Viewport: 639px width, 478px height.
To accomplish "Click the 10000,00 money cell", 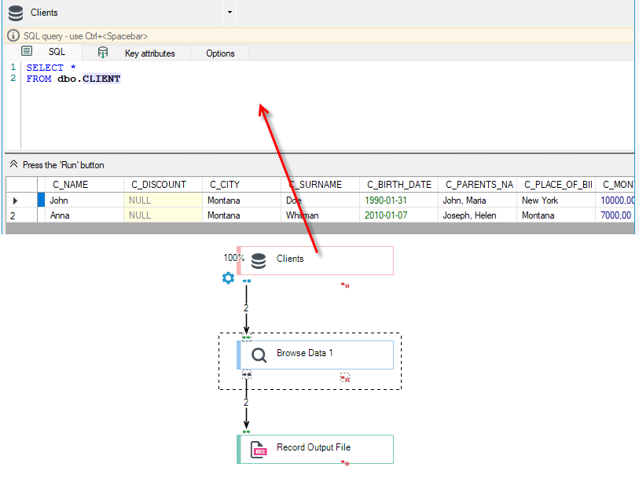I will [x=615, y=200].
